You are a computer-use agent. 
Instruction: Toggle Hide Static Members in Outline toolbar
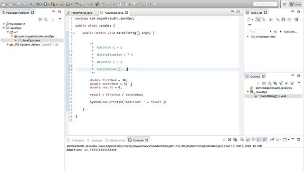click(x=281, y=83)
